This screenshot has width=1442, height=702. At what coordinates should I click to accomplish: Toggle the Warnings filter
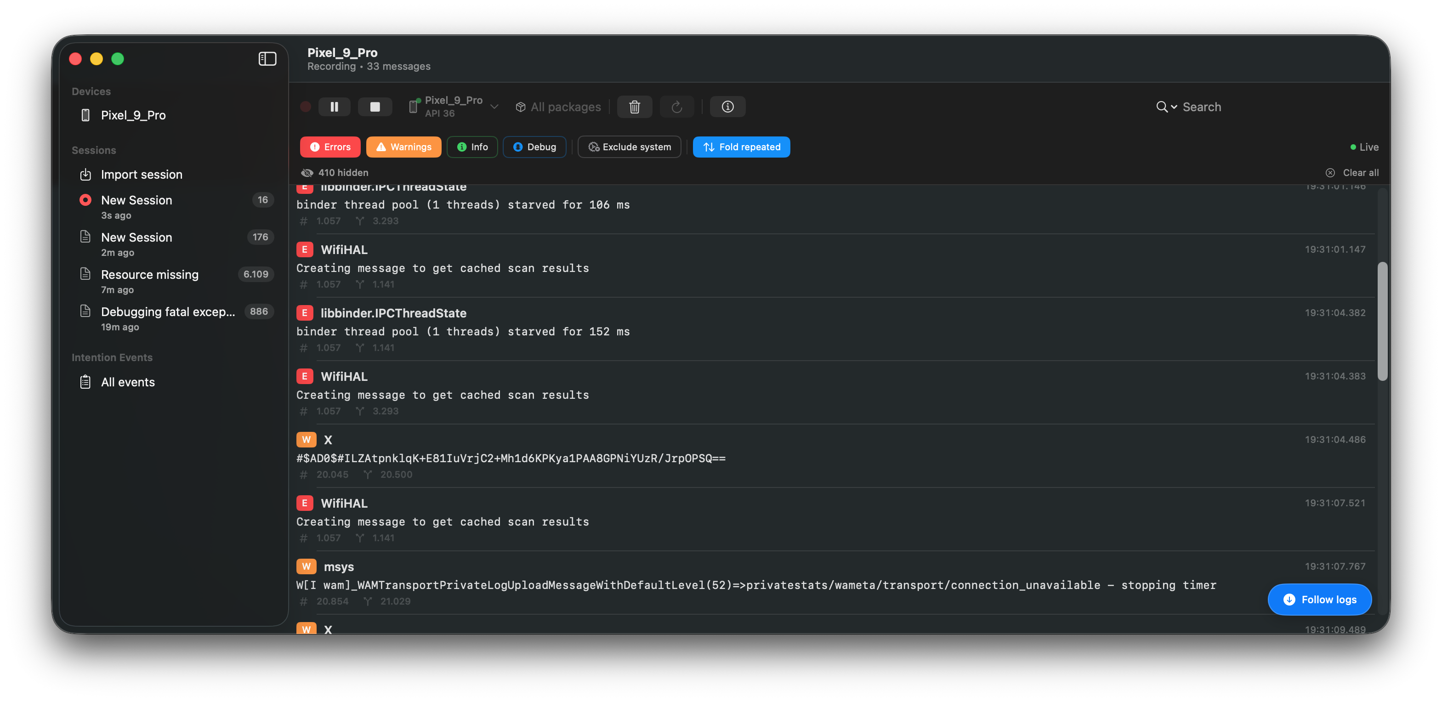[403, 147]
